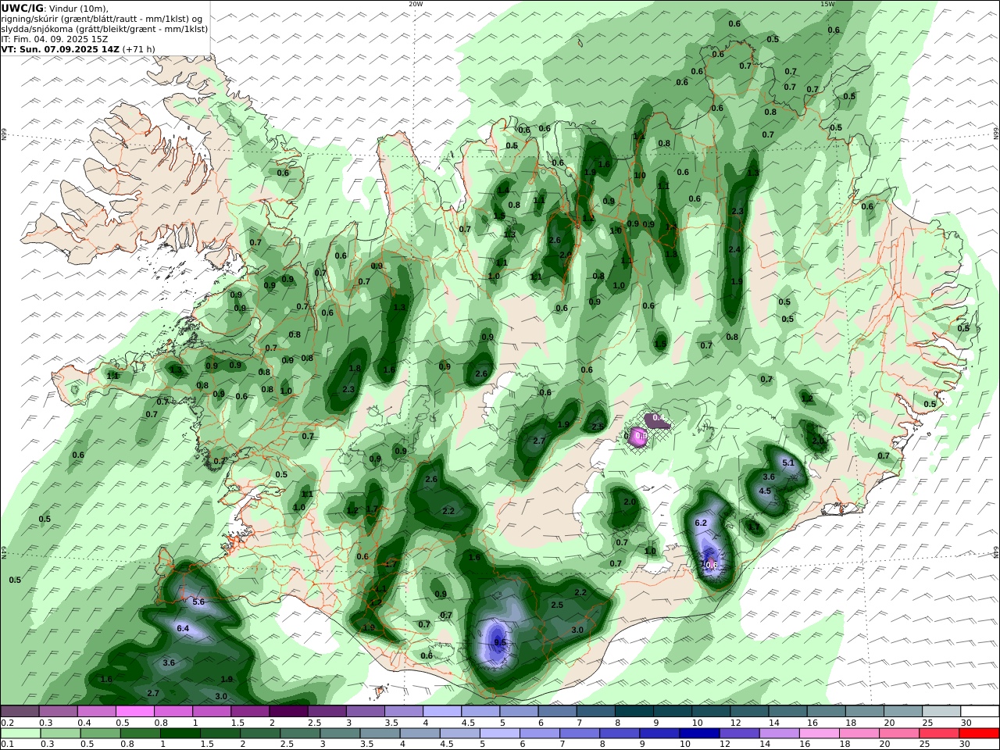
Task: Select the rain legend swatch labeled 4.5
Action: (x=459, y=734)
